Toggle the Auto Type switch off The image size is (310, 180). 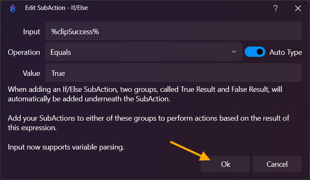tap(255, 52)
